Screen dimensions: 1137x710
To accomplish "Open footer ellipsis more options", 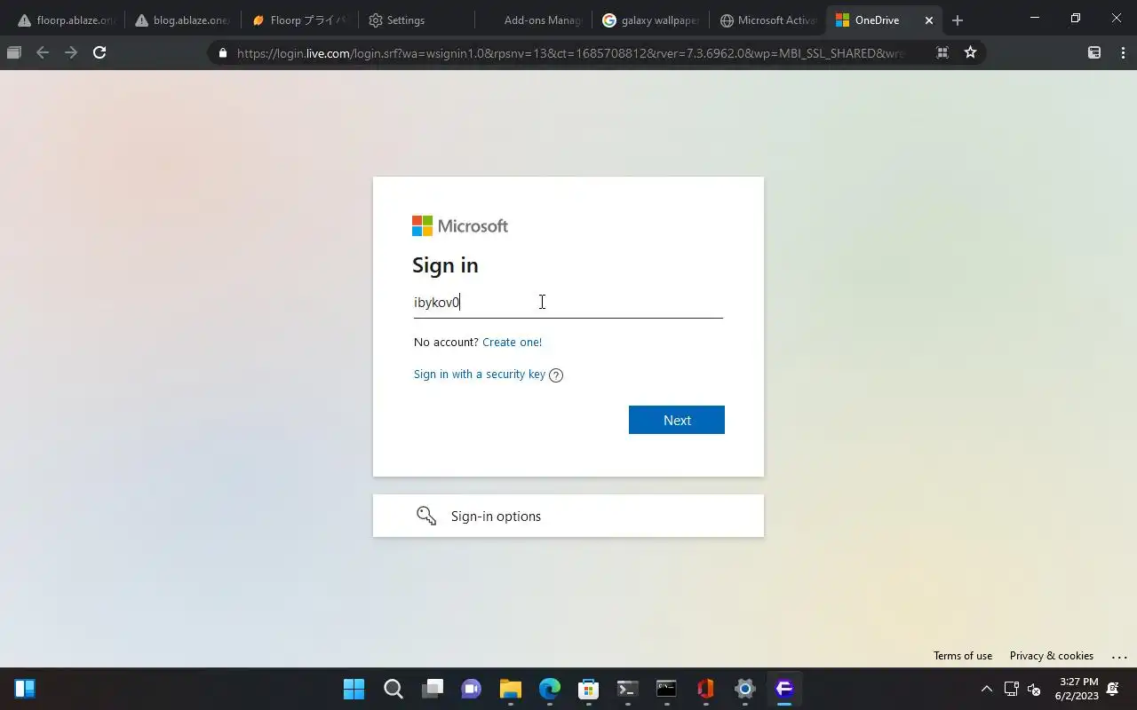I will 1119,657.
